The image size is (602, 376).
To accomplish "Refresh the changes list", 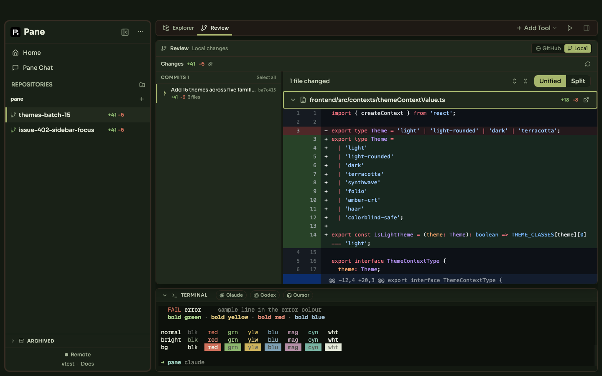I will click(588, 64).
